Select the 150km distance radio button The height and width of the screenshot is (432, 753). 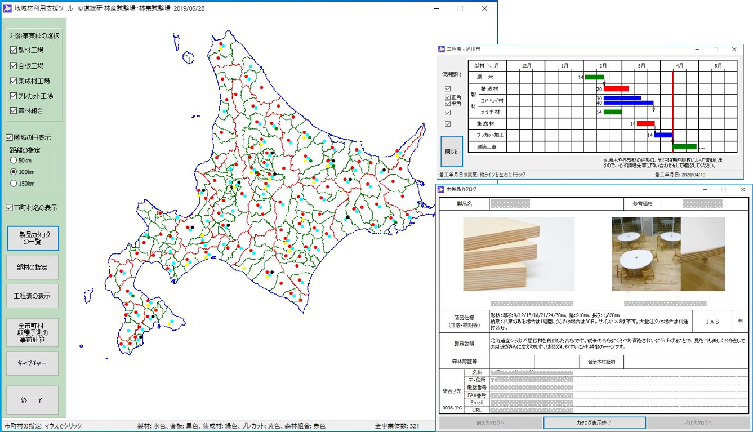(x=14, y=184)
